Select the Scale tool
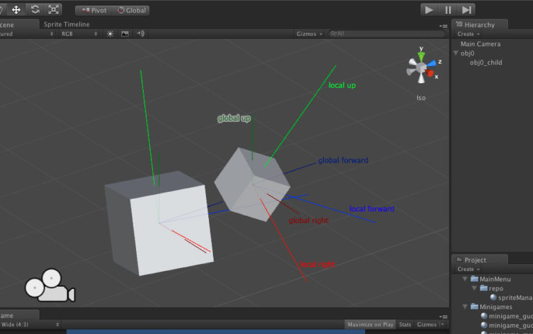Viewport: 533px width, 334px height. (53, 10)
